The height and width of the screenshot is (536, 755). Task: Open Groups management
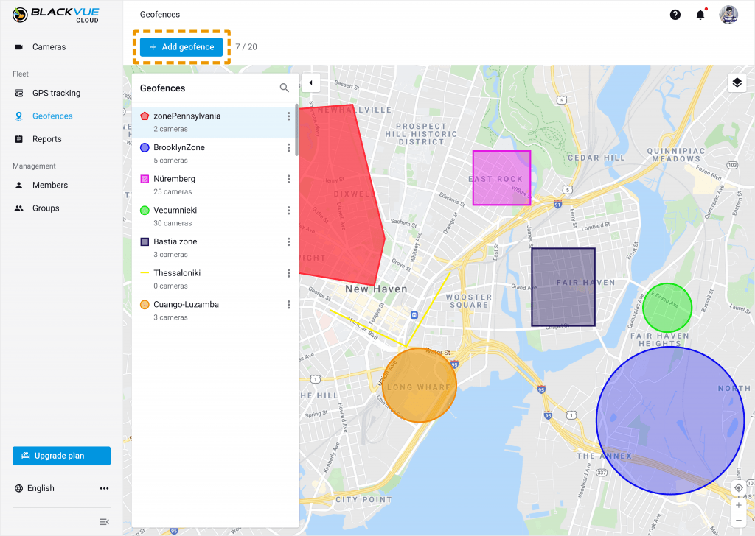(46, 208)
